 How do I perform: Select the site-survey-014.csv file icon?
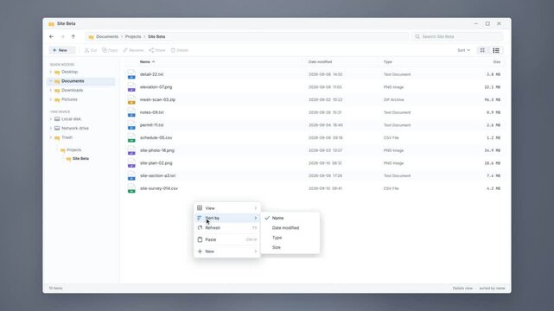point(131,188)
